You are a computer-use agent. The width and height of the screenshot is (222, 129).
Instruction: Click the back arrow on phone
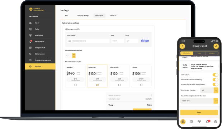click(x=182, y=46)
